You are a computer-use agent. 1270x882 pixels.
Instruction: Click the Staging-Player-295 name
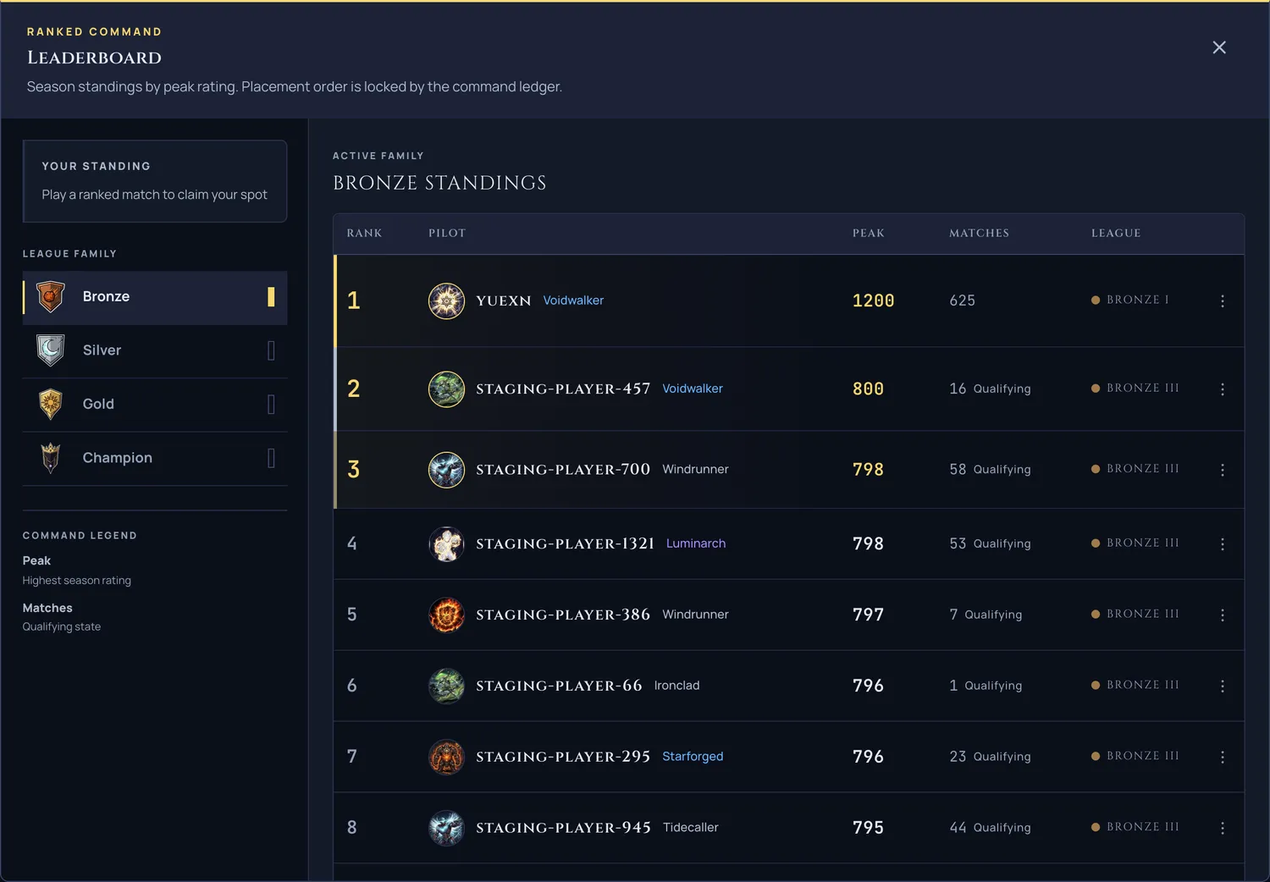click(x=563, y=757)
